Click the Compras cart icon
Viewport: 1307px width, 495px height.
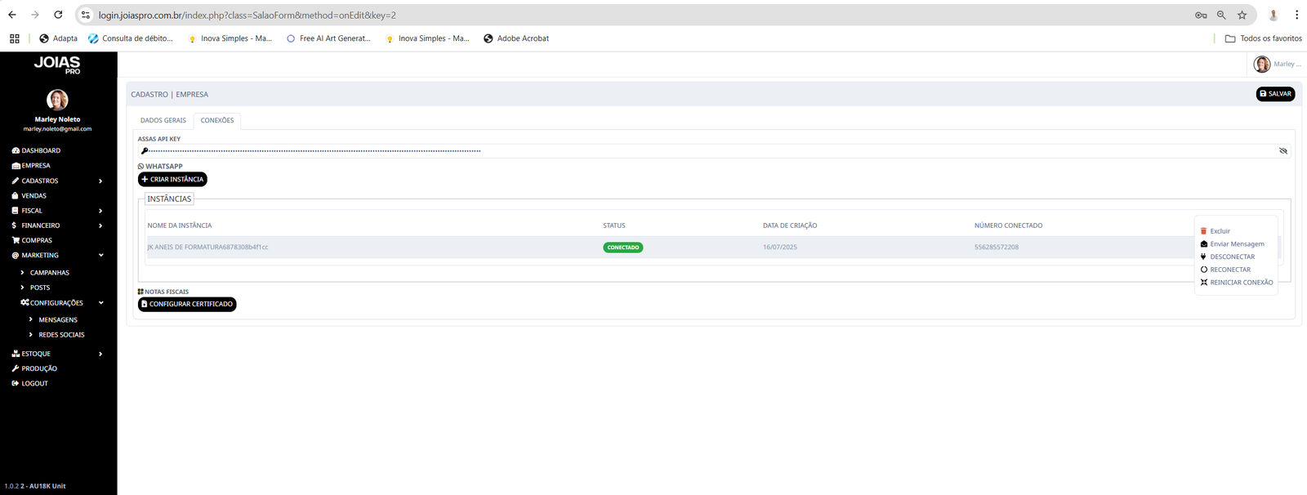tap(16, 241)
